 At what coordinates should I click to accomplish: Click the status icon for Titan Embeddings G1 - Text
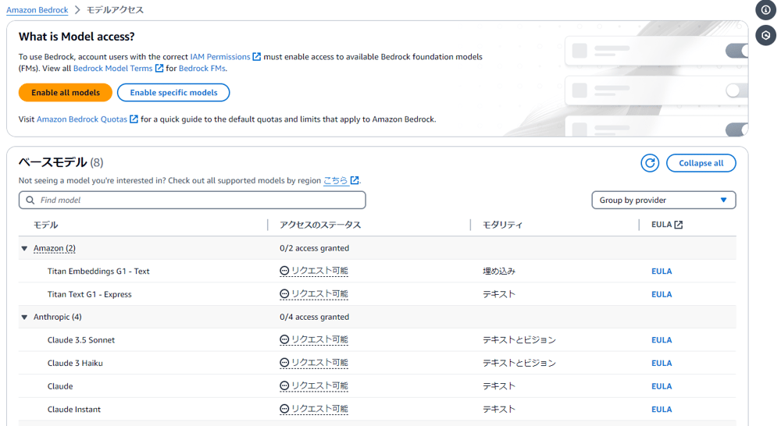coord(284,271)
